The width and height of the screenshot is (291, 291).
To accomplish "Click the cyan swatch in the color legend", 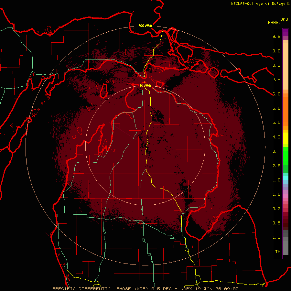I will tap(286, 178).
